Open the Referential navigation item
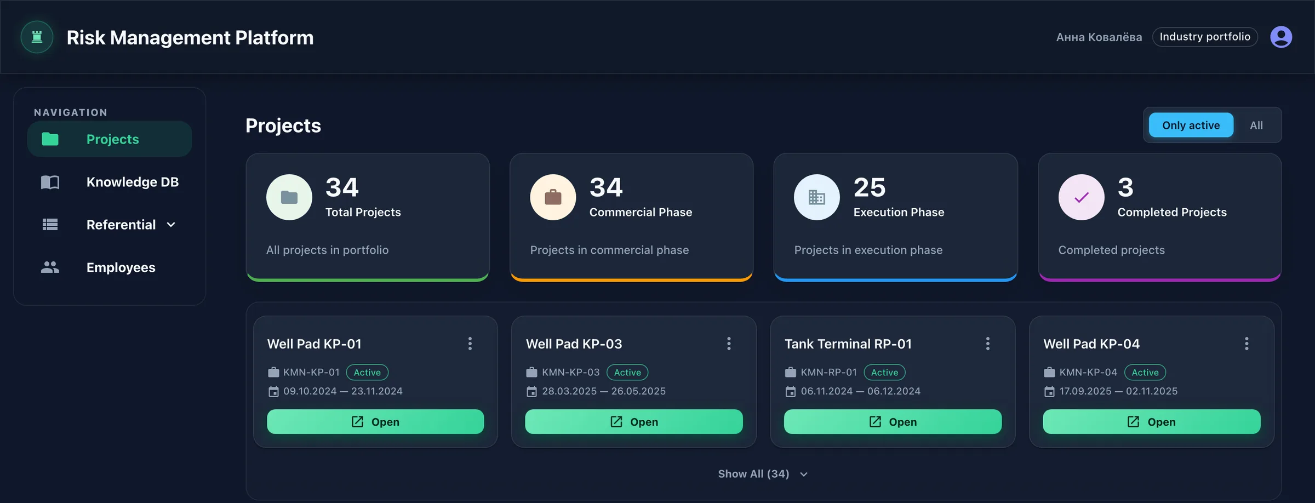The height and width of the screenshot is (503, 1315). [110, 225]
